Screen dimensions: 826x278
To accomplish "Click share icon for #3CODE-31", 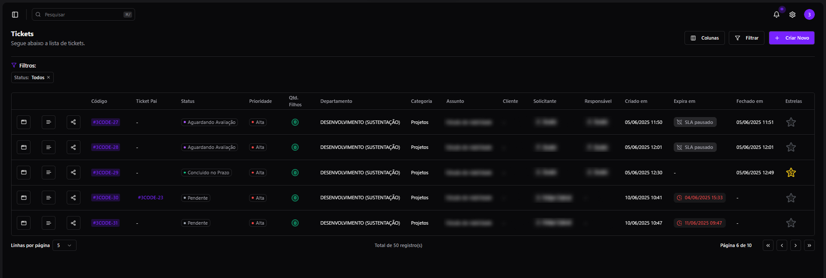I will pyautogui.click(x=74, y=223).
